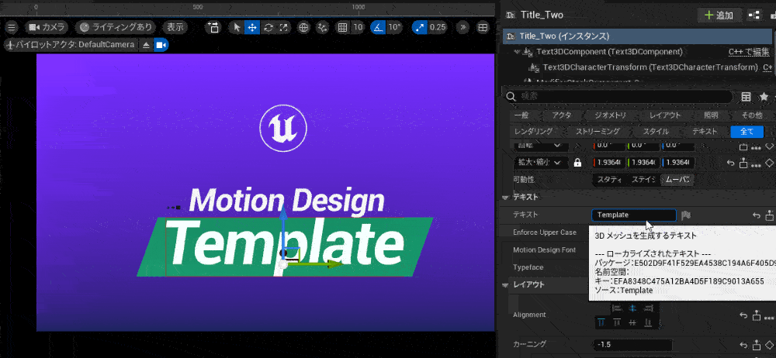Toggle grid snapping icon
This screenshot has height=358, width=776.
(342, 27)
